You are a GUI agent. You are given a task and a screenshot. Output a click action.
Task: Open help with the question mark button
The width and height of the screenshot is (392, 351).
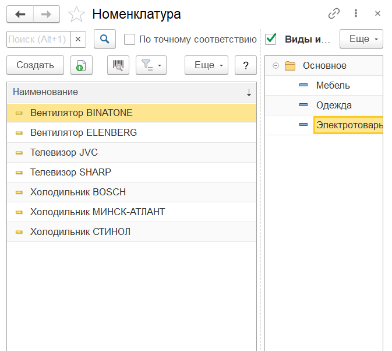246,65
